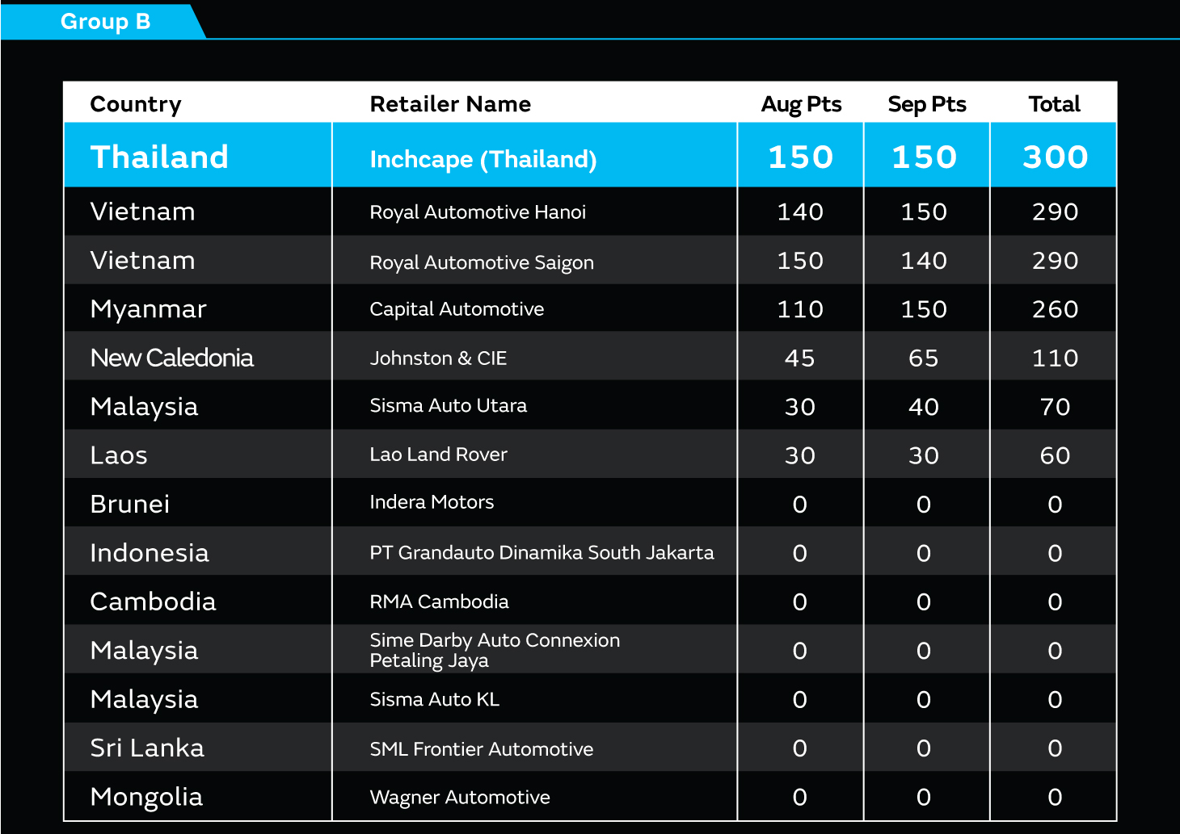Select the Group B tab

pos(105,22)
